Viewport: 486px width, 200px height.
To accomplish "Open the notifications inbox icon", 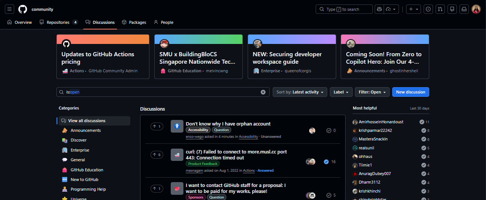I will click(464, 9).
